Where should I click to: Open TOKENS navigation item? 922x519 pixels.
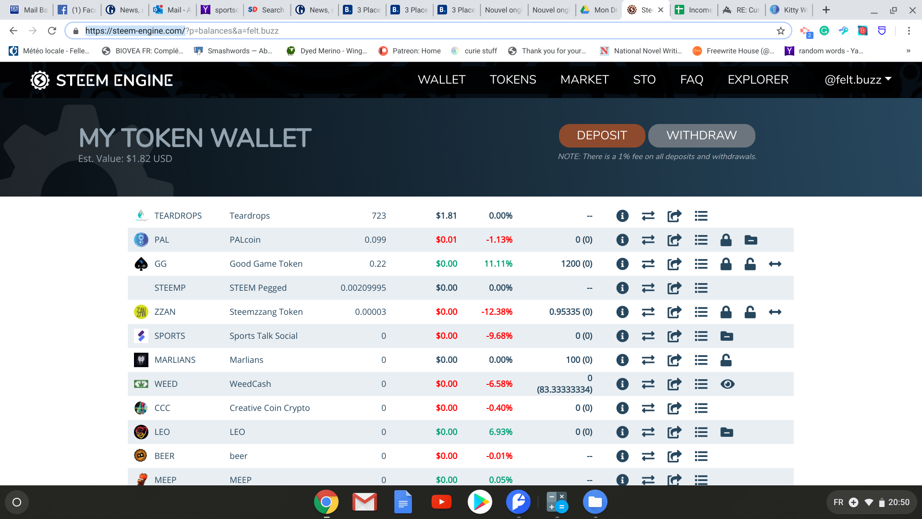pyautogui.click(x=513, y=80)
